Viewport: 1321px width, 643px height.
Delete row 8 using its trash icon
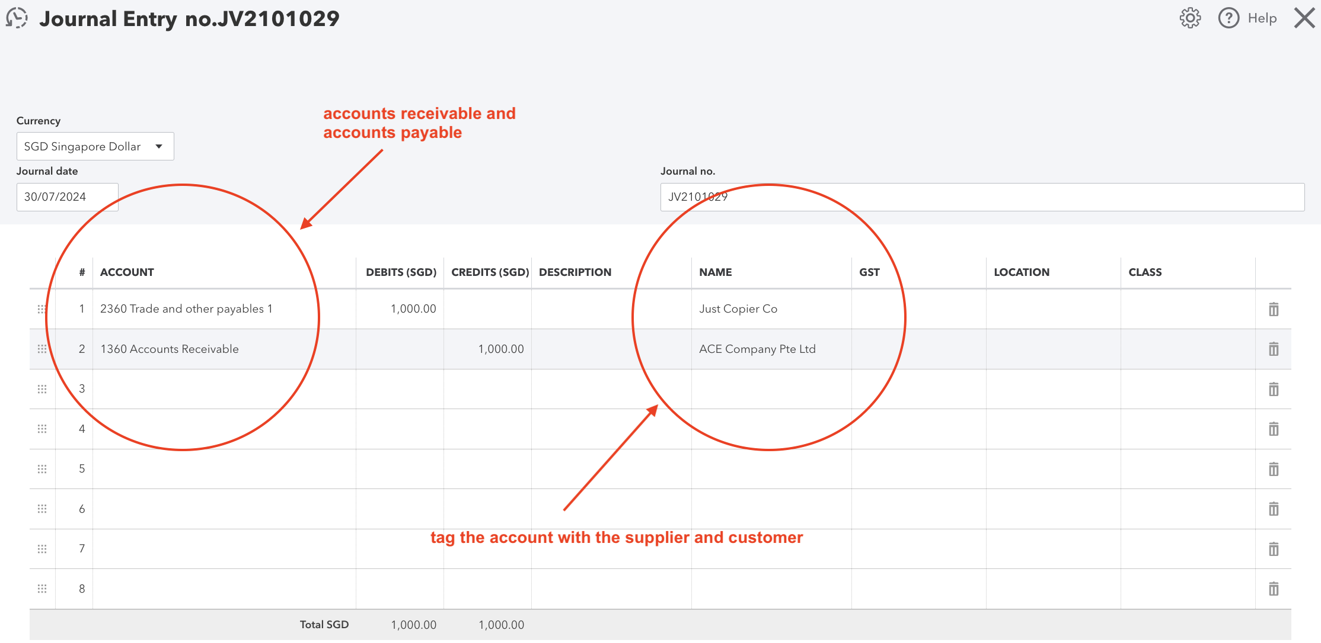1274,589
